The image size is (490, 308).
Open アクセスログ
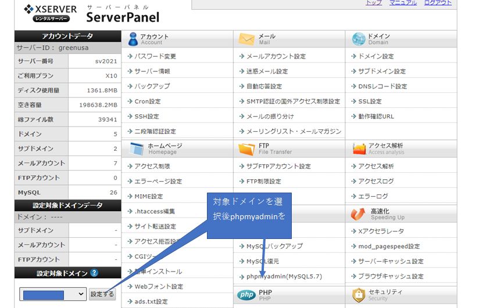376,181
